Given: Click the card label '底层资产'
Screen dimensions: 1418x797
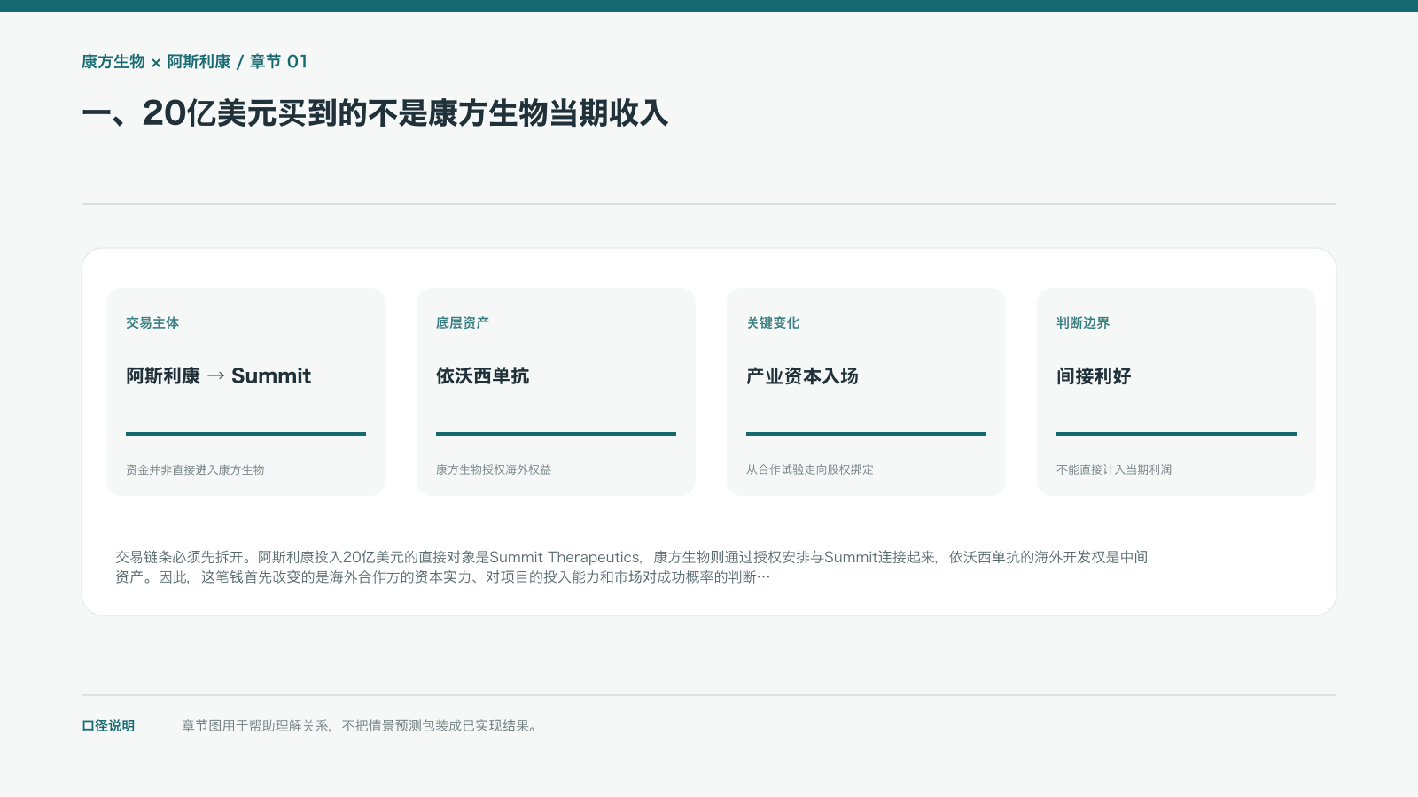Looking at the screenshot, I should (x=463, y=323).
